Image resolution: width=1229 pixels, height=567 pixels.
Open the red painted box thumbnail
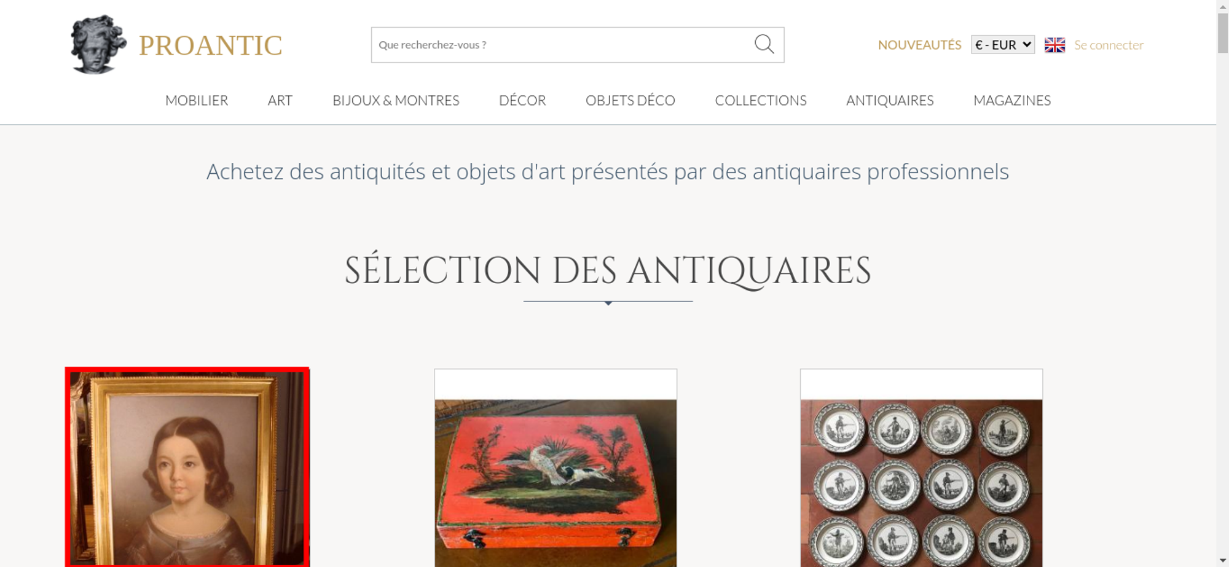(x=556, y=483)
